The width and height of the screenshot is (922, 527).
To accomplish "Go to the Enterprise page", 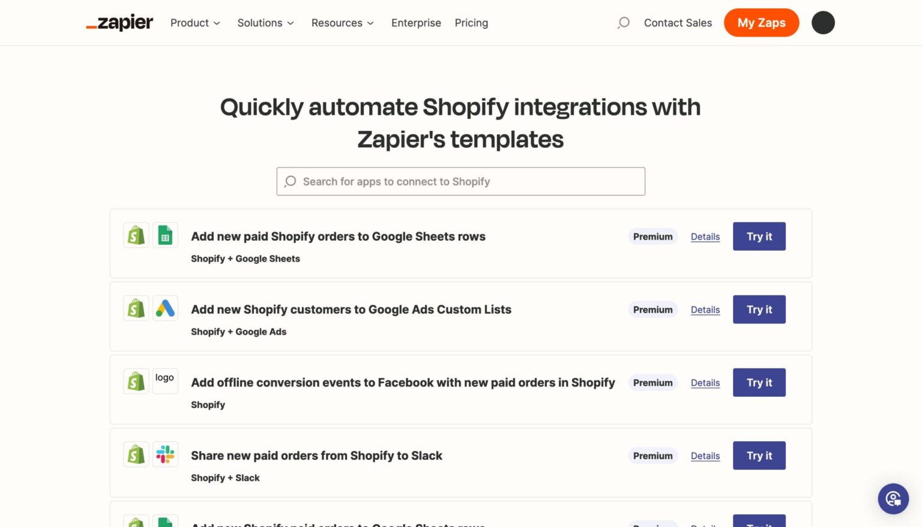I will pos(416,23).
